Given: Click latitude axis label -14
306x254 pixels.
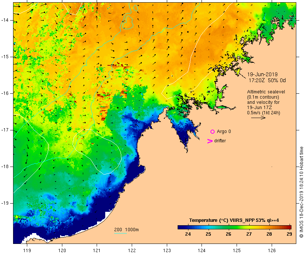Looking at the screenshot, I should click(5, 20).
